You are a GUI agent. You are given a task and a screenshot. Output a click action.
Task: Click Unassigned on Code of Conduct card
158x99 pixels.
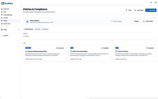tap(150, 48)
